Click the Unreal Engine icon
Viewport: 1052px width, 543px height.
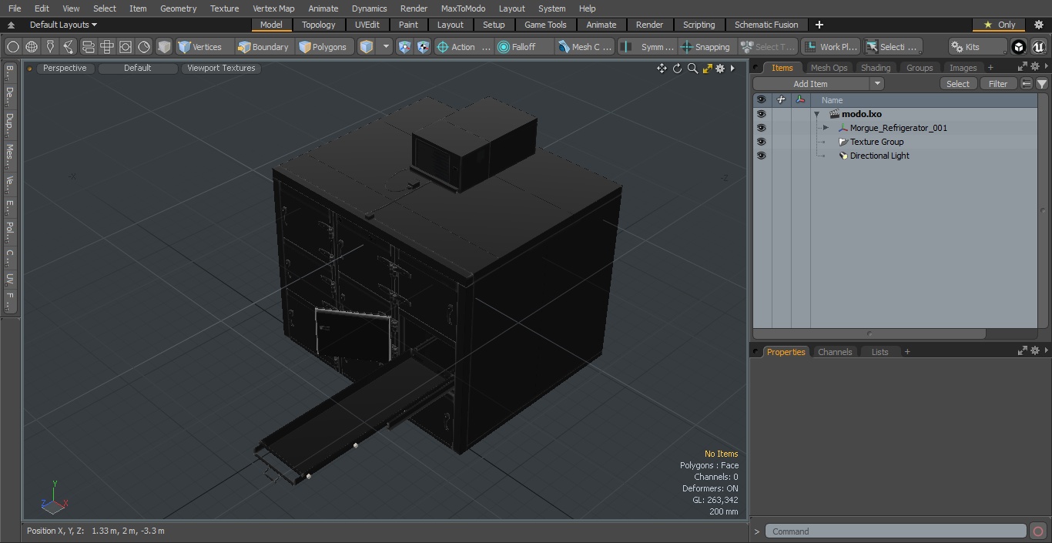1039,47
